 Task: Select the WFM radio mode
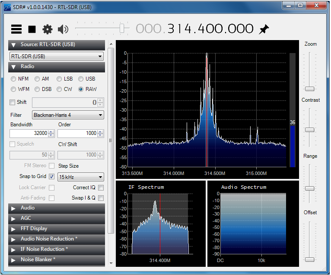13,89
